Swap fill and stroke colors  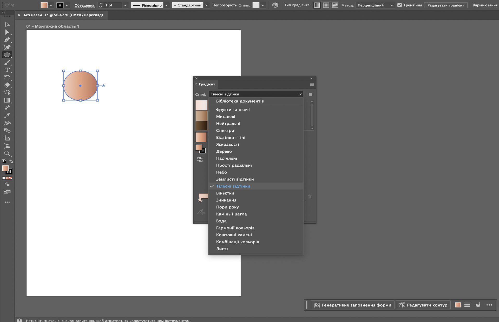pos(11,161)
